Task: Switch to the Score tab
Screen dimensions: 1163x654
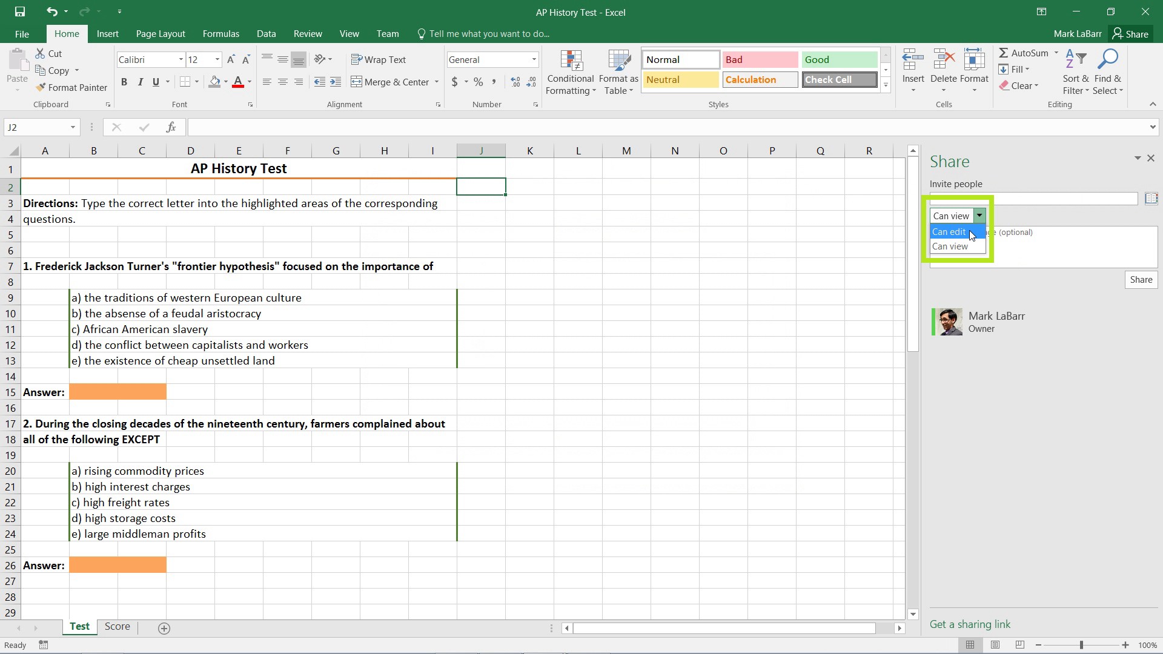Action: pos(118,626)
